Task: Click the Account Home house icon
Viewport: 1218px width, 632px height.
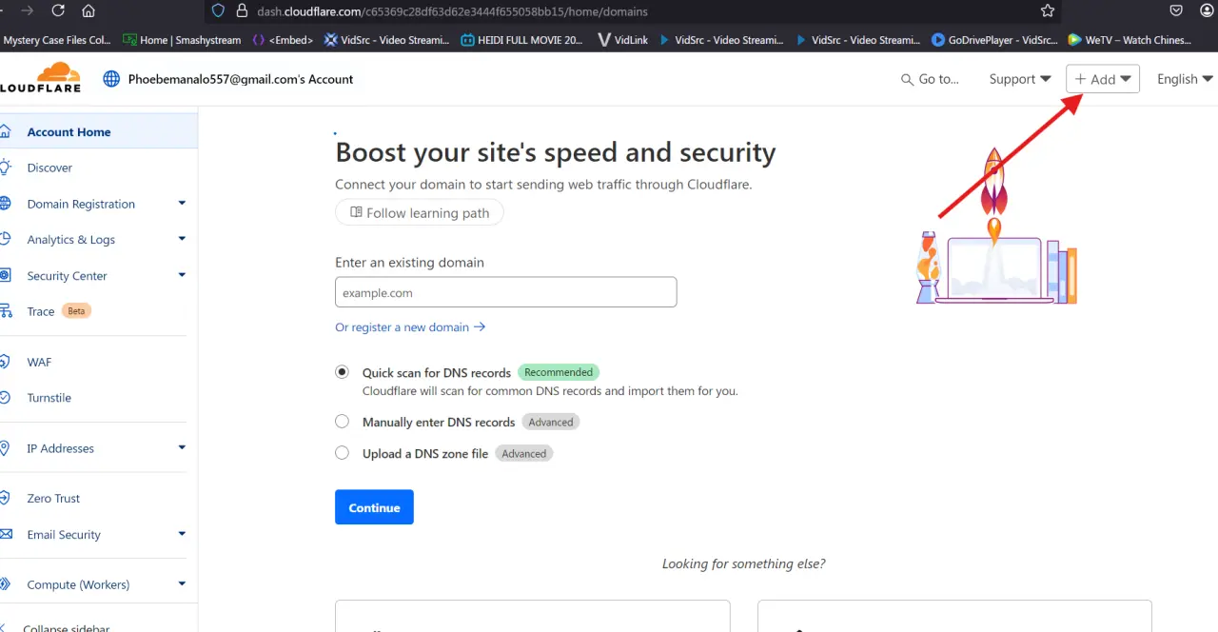Action: pyautogui.click(x=5, y=131)
